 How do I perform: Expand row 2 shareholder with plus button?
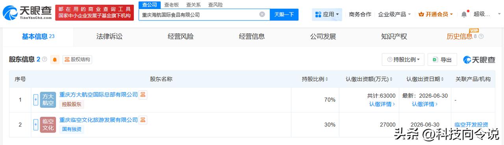36,125
